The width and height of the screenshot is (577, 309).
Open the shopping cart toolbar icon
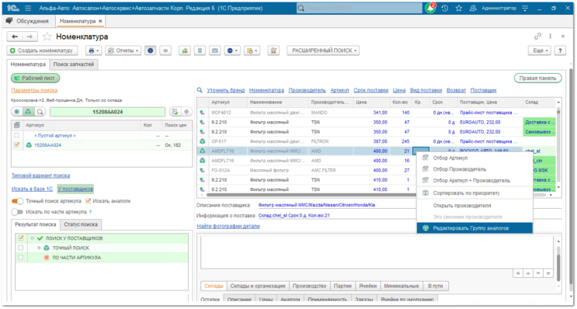point(273,50)
